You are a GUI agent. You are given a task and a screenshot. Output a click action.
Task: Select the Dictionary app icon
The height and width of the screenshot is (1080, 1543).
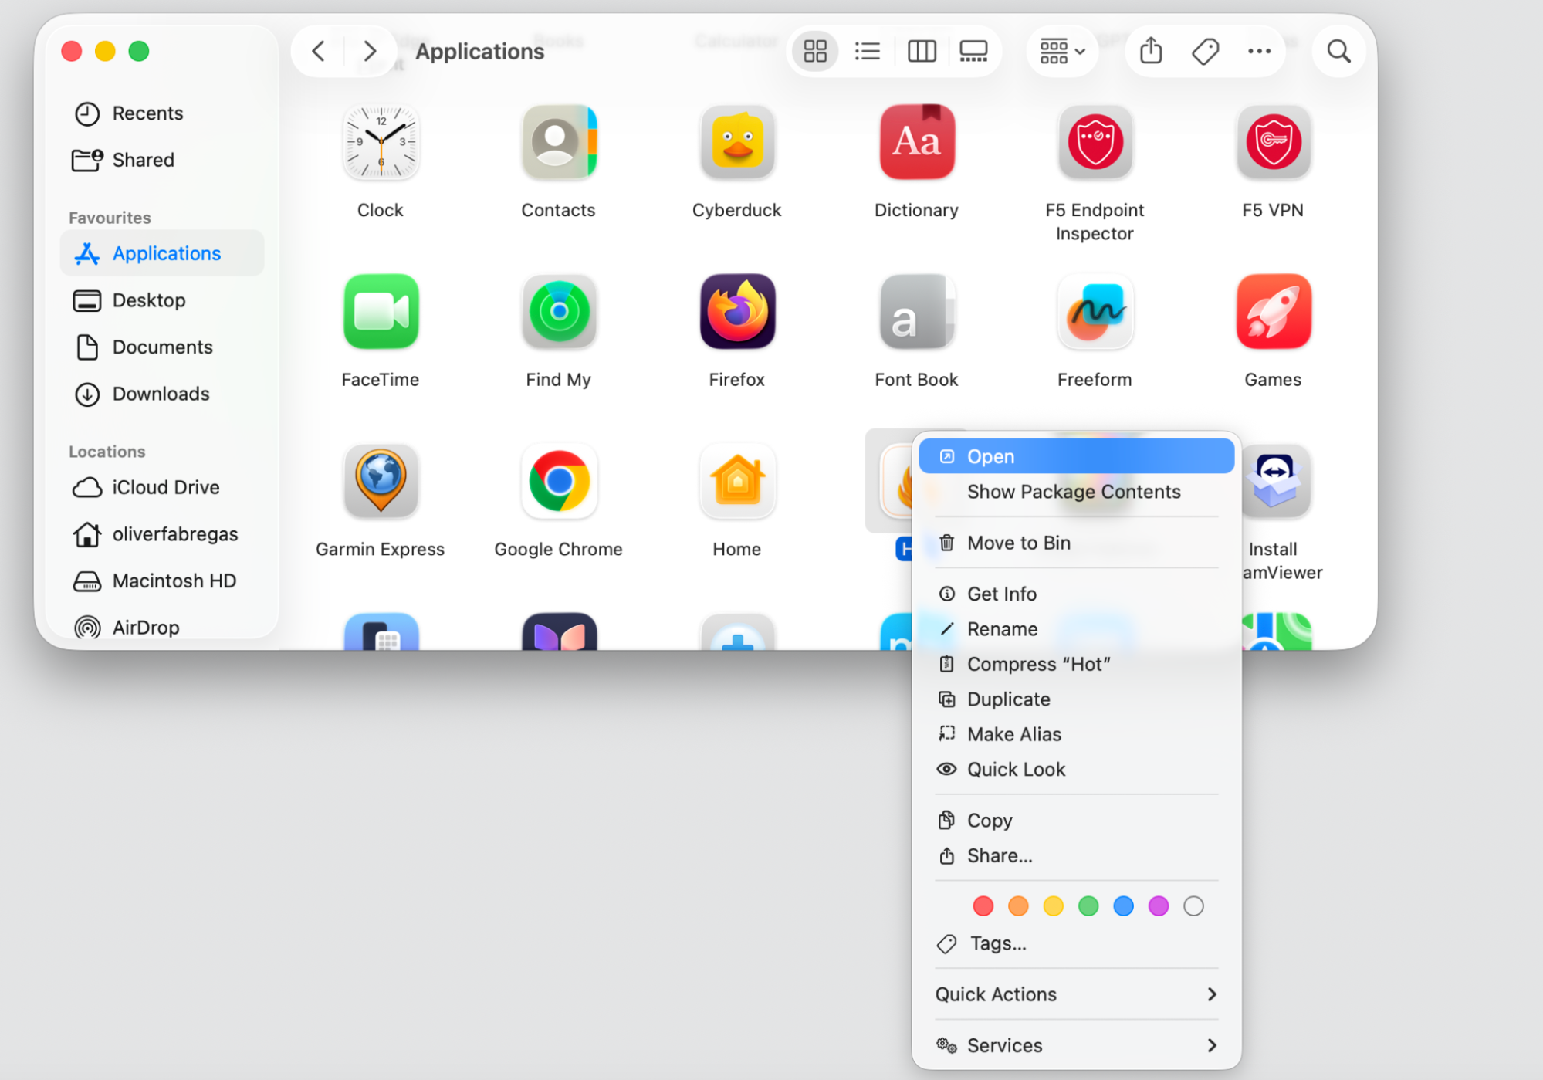pyautogui.click(x=916, y=143)
